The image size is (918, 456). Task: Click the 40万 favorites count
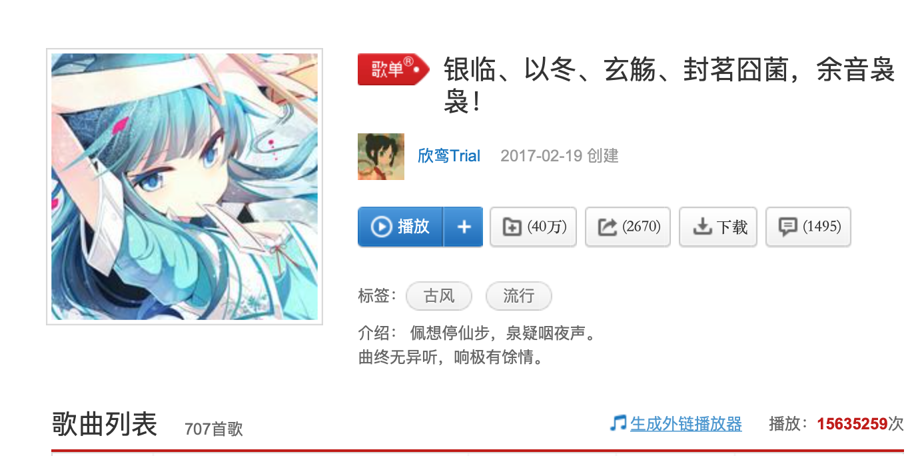pyautogui.click(x=547, y=227)
